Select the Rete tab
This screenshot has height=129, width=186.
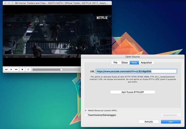pos(134,63)
